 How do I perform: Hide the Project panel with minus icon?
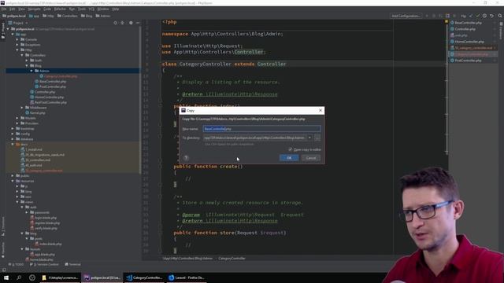coord(138,23)
